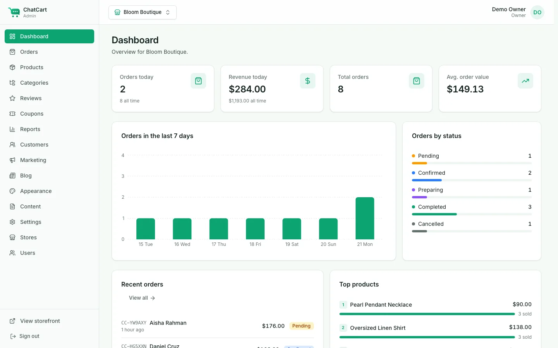Open the Users menu item

[x=49, y=253]
